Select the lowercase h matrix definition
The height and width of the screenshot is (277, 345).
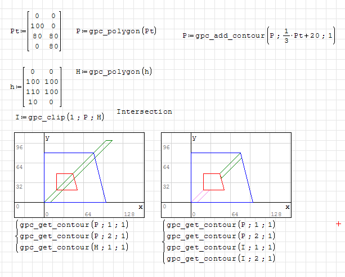pos(35,87)
